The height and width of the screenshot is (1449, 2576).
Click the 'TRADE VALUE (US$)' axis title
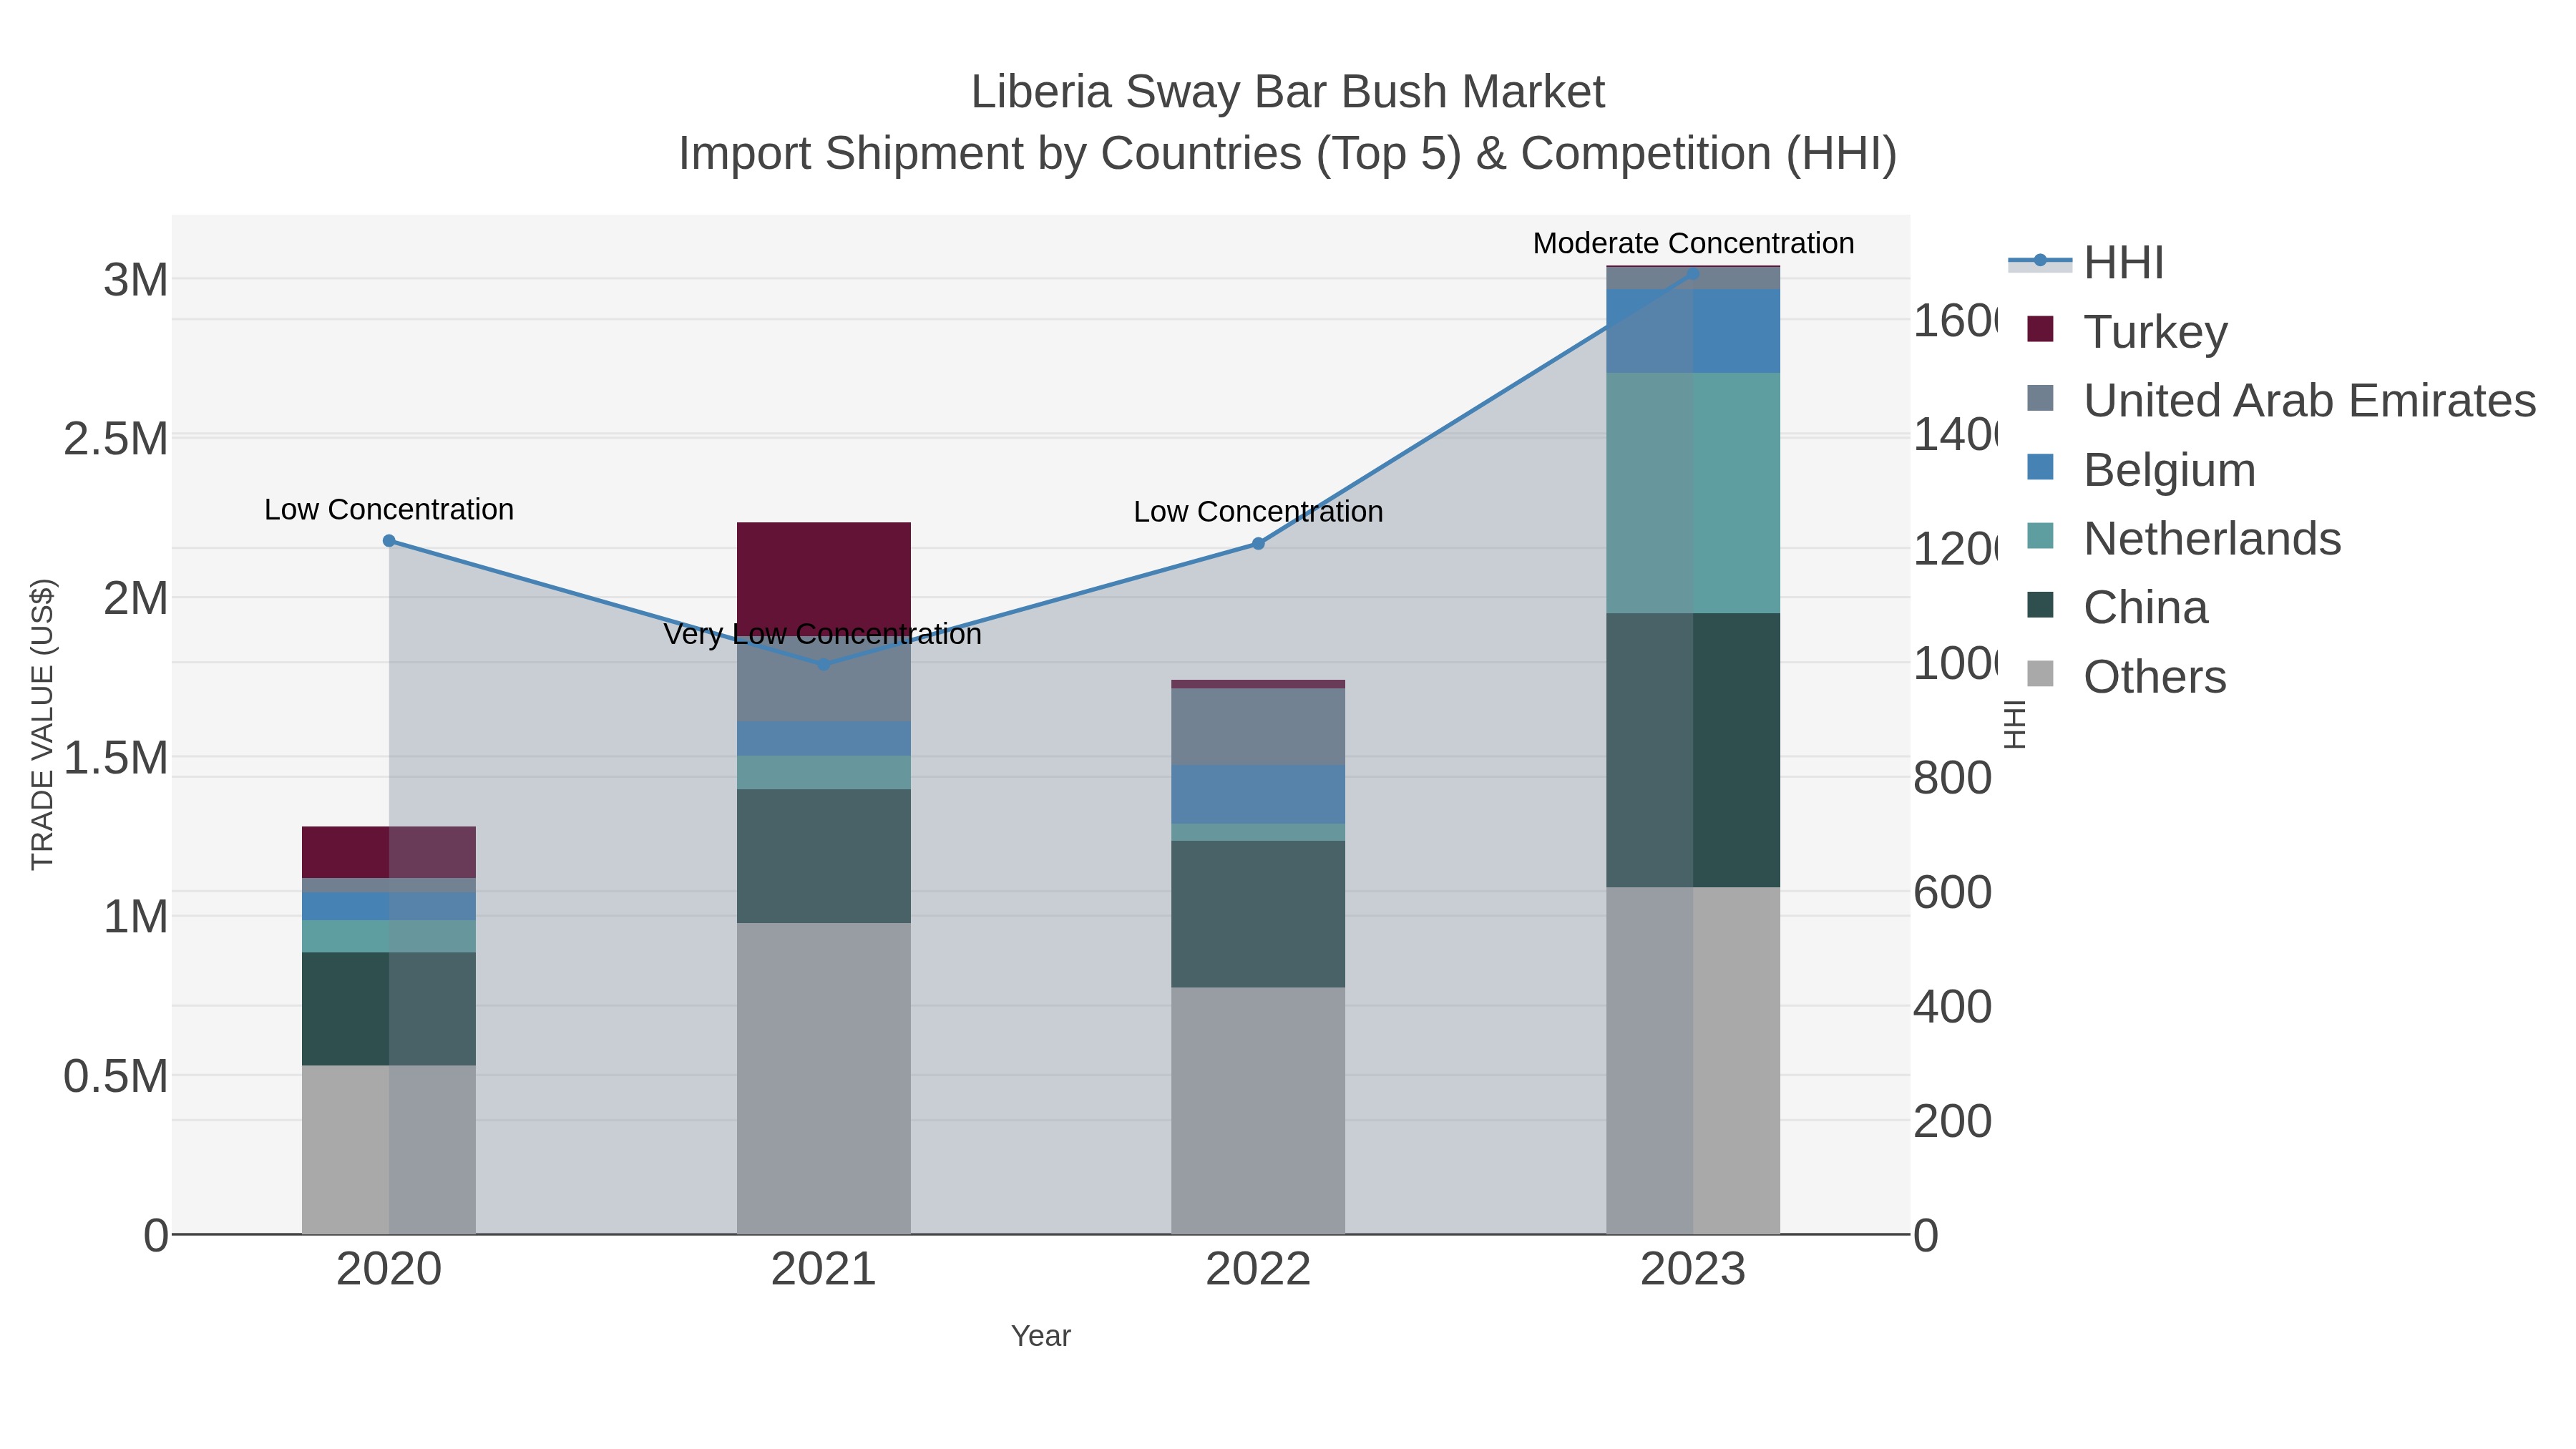coord(42,724)
